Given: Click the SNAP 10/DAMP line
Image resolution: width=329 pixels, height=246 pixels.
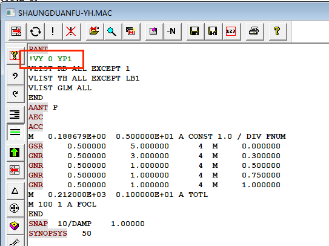Looking at the screenshot, I should pyautogui.click(x=87, y=224).
